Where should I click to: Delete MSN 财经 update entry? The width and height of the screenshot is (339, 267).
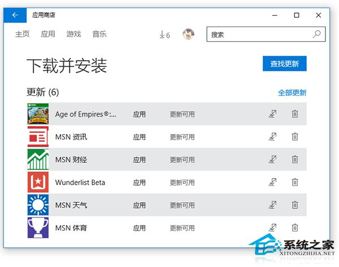tap(295, 159)
